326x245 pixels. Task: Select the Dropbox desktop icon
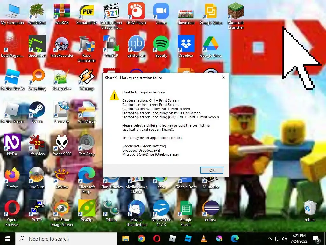(186, 47)
